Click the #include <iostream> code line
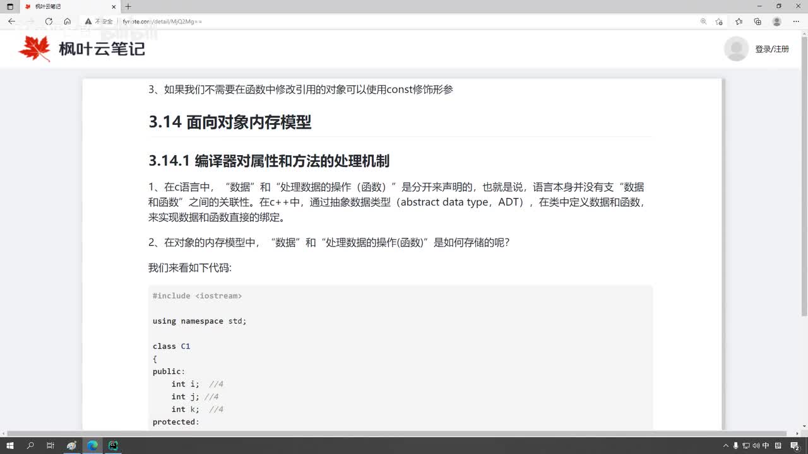Image resolution: width=808 pixels, height=454 pixels. tap(197, 296)
